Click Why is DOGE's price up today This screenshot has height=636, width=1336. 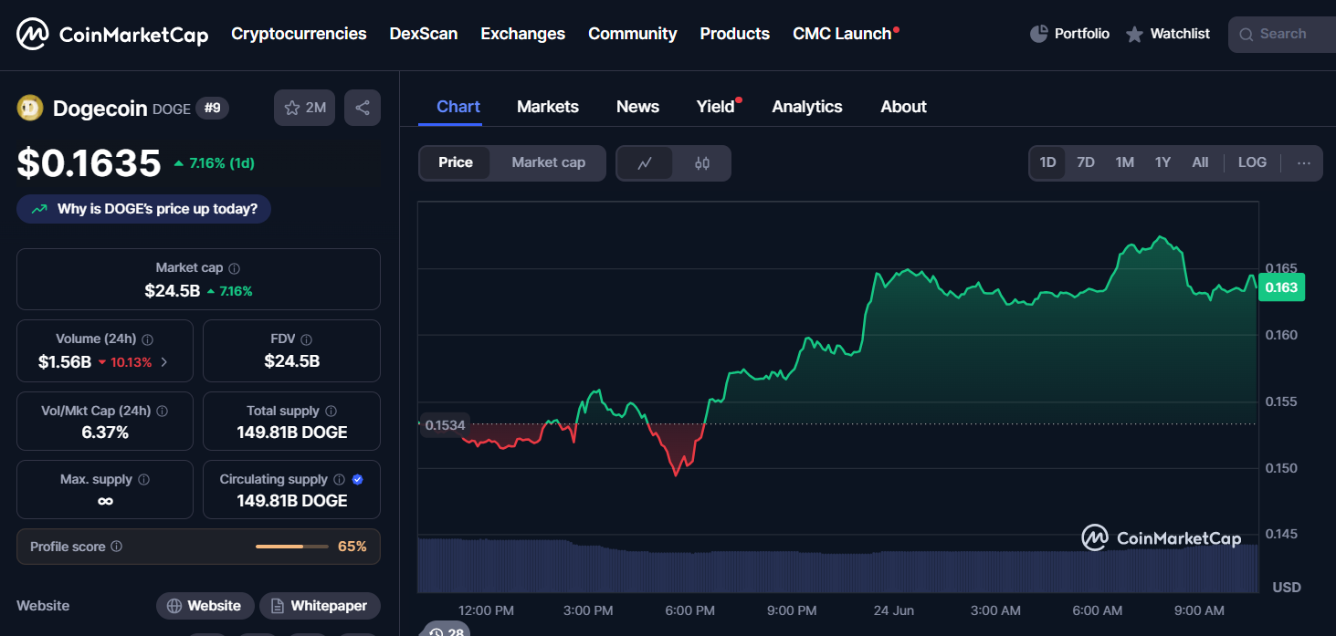coord(143,209)
